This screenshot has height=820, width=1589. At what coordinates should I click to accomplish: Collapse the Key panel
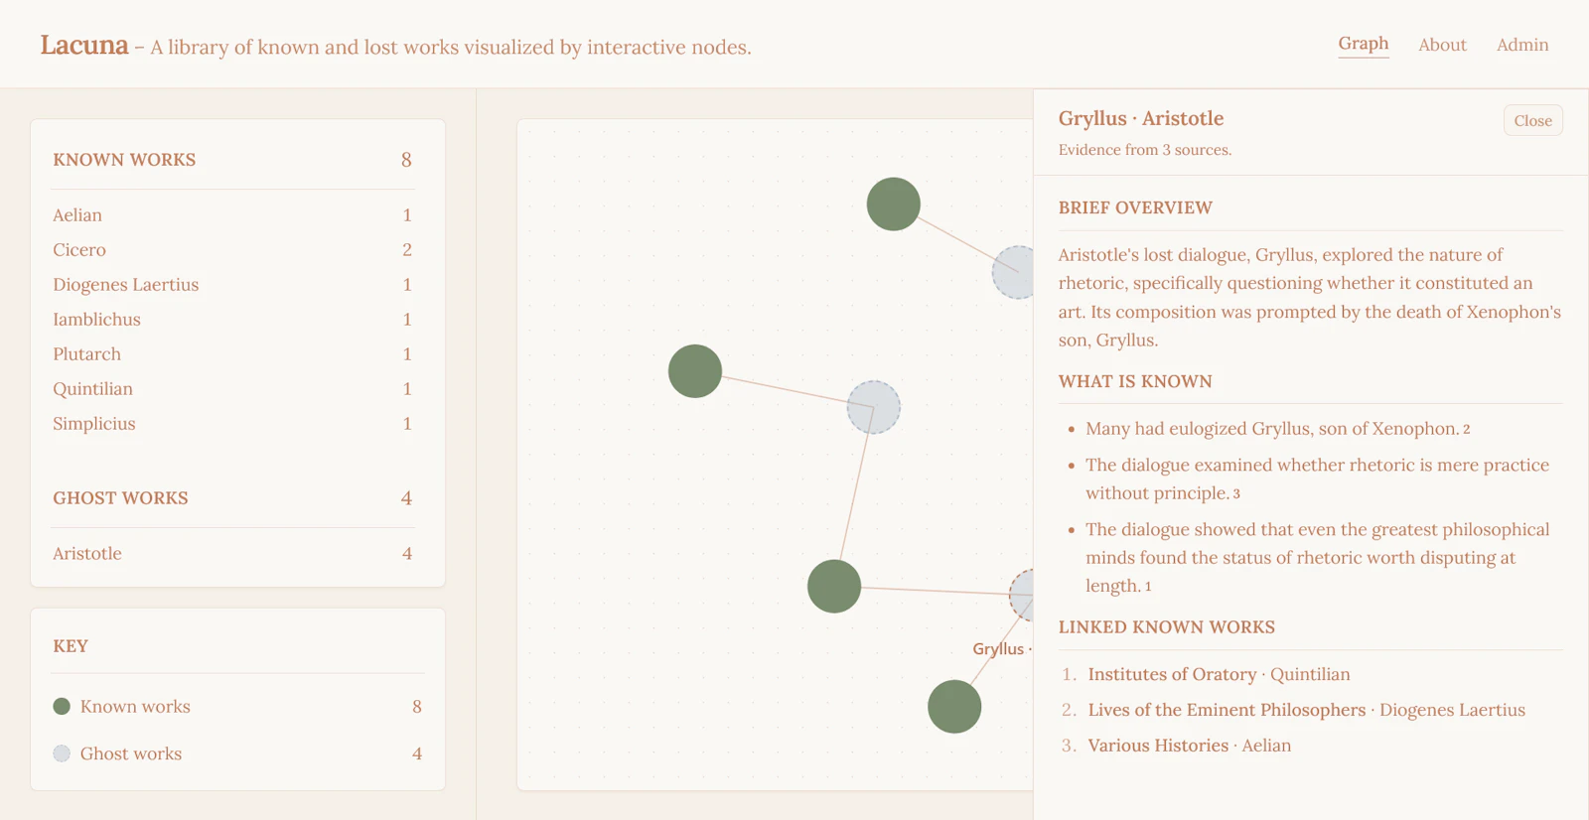tap(69, 645)
